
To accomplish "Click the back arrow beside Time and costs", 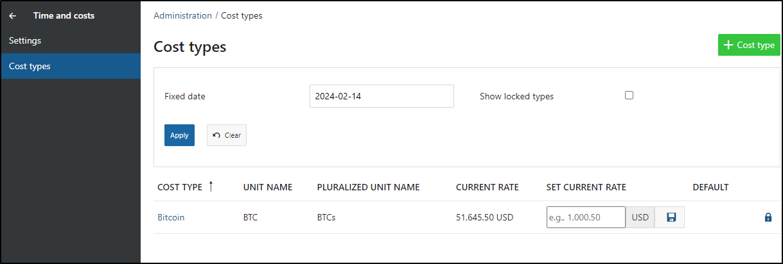I will tap(13, 15).
